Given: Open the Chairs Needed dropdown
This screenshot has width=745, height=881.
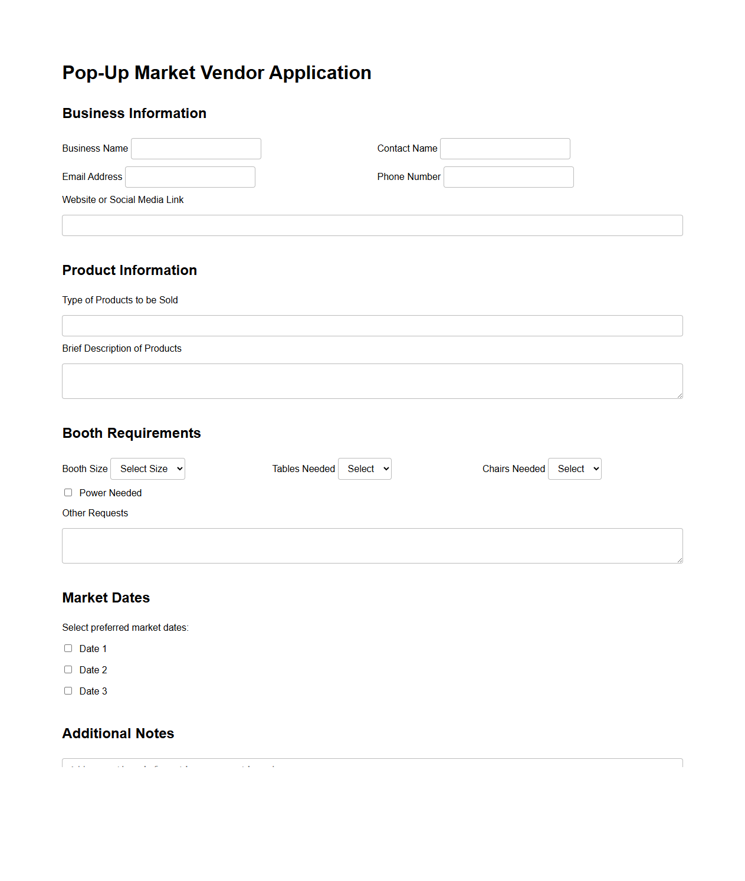Looking at the screenshot, I should pos(574,469).
